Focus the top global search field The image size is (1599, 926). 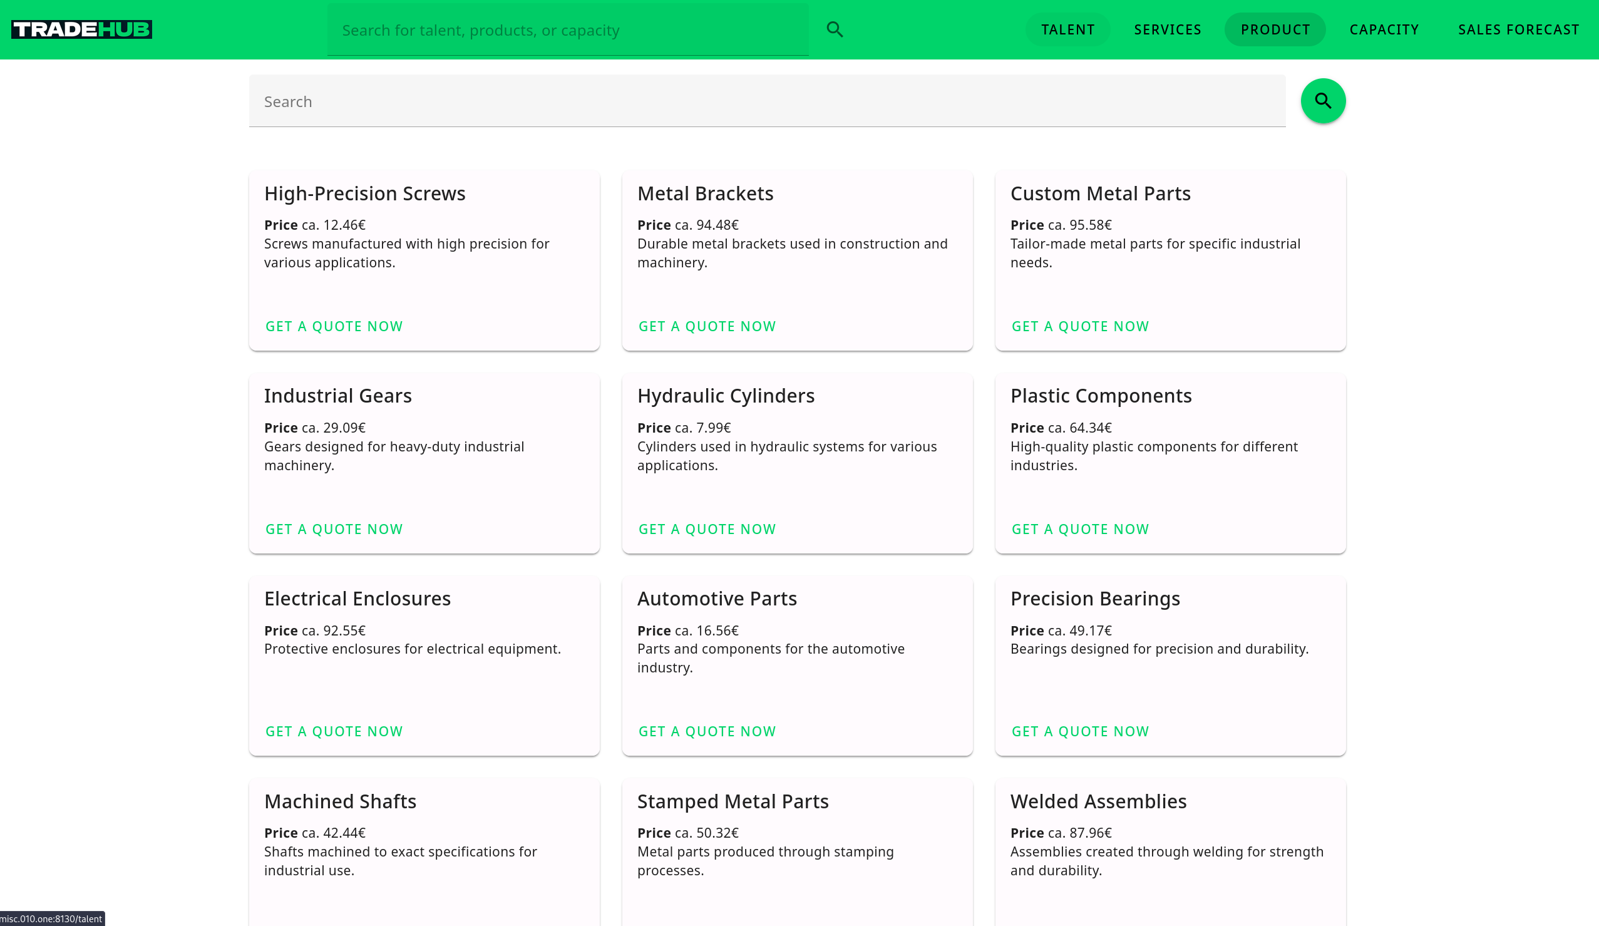coord(567,30)
